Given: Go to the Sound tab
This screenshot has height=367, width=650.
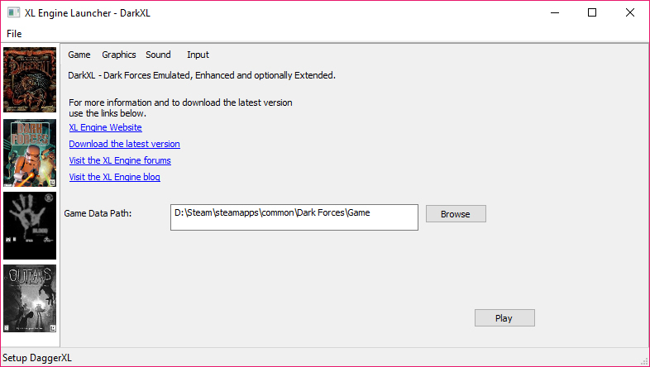Looking at the screenshot, I should tap(158, 55).
